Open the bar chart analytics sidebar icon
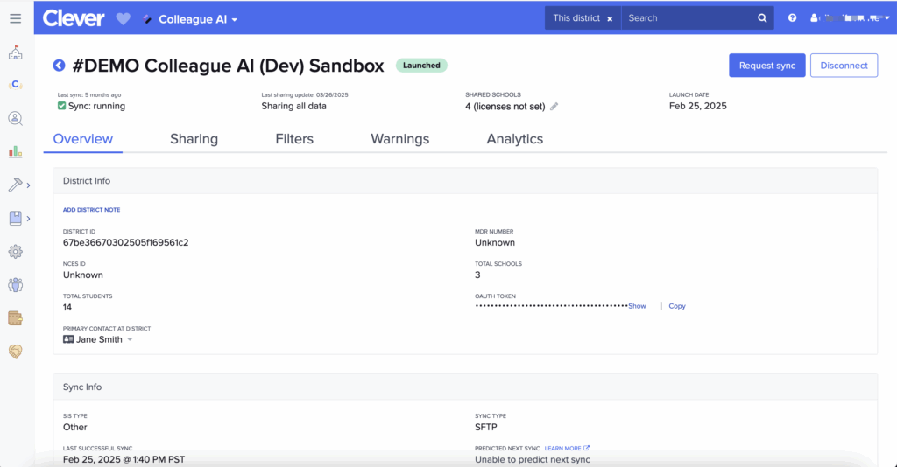Screen dimensions: 897x467 (x=15, y=151)
